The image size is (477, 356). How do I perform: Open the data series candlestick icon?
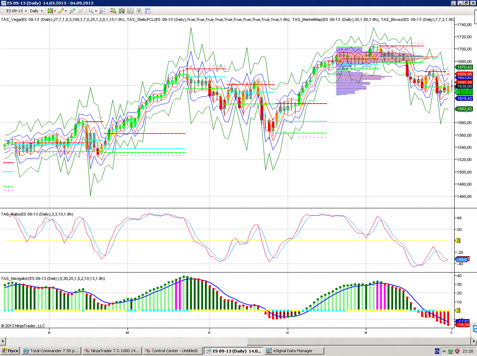click(x=122, y=11)
